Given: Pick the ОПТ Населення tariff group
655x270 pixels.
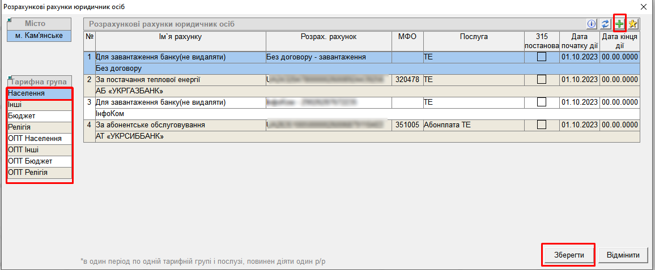Looking at the screenshot, I should (x=39, y=138).
